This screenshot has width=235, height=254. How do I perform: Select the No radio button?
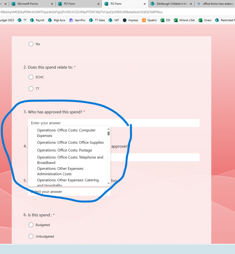click(31, 44)
